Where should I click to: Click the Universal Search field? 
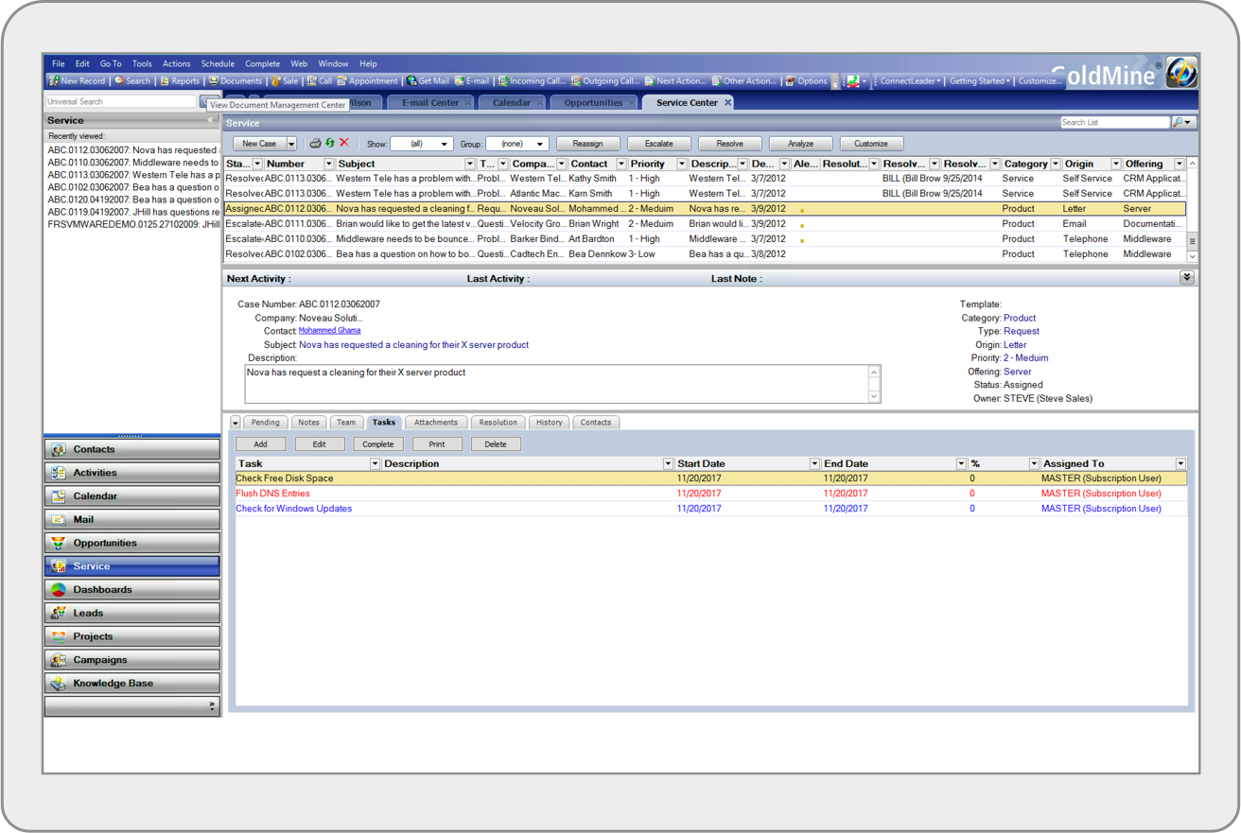pos(121,101)
